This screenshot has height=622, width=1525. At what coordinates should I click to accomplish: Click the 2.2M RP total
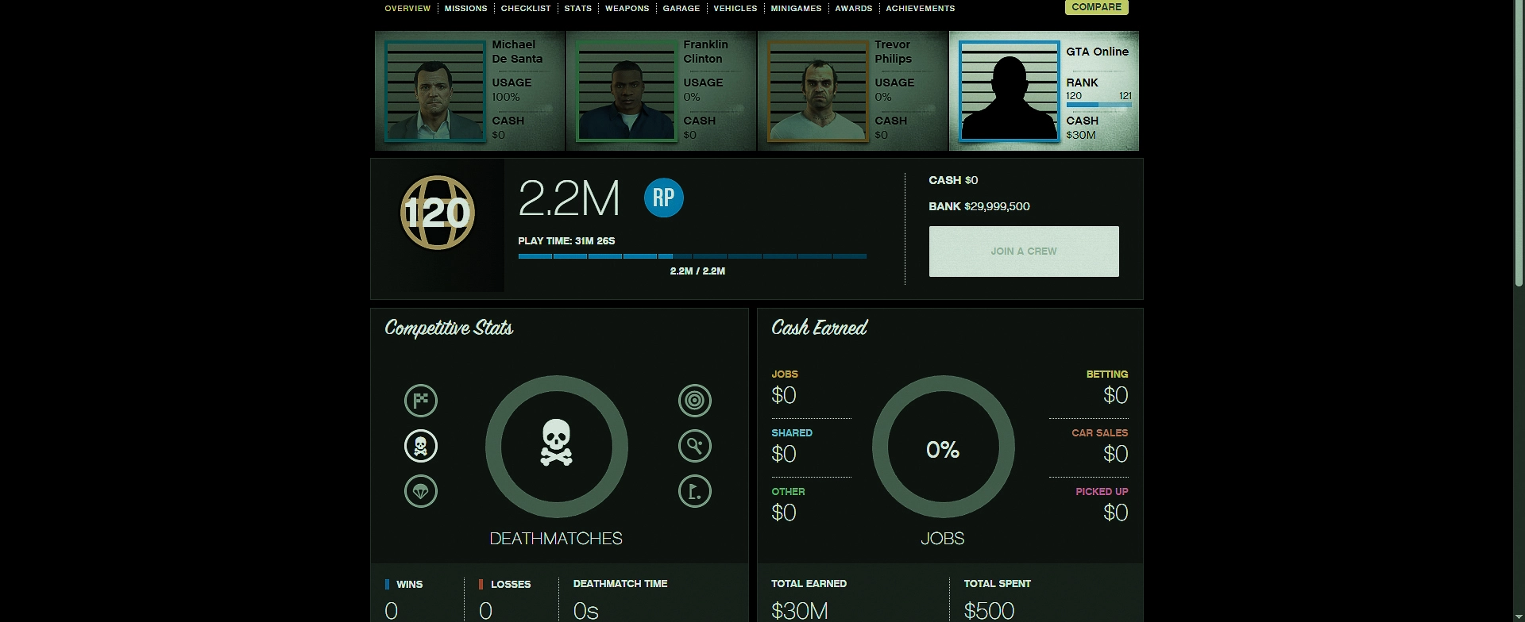pyautogui.click(x=569, y=198)
